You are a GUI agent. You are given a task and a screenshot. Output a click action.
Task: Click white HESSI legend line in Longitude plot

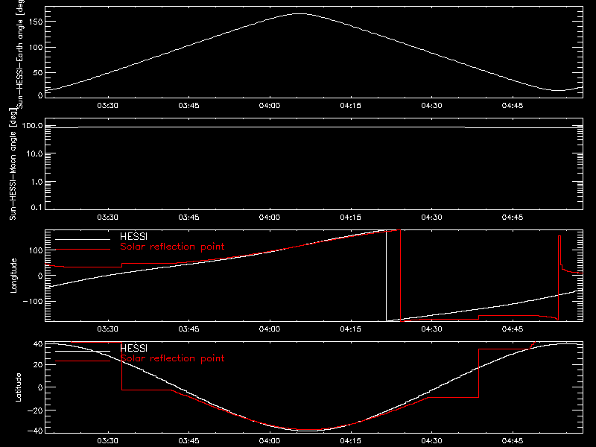pos(83,239)
